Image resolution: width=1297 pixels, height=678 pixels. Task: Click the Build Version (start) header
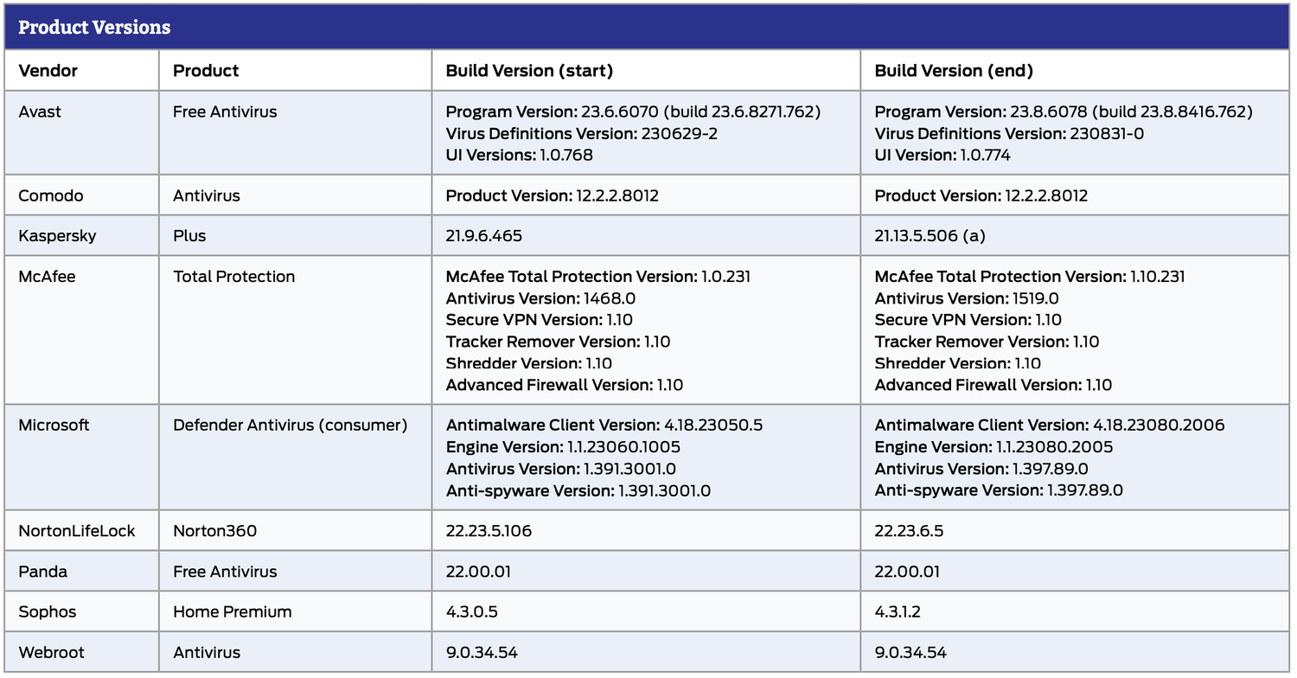coord(529,71)
